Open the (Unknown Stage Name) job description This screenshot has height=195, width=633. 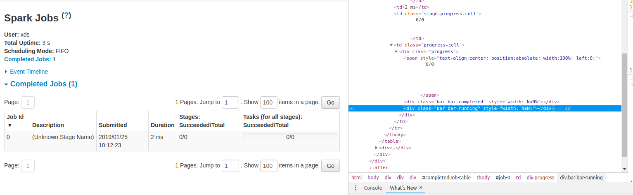63,137
